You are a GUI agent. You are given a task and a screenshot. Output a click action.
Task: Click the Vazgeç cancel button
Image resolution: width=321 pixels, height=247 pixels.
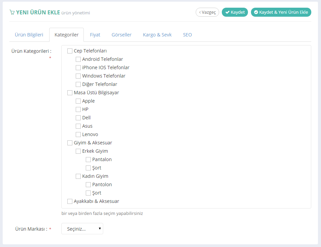(207, 12)
